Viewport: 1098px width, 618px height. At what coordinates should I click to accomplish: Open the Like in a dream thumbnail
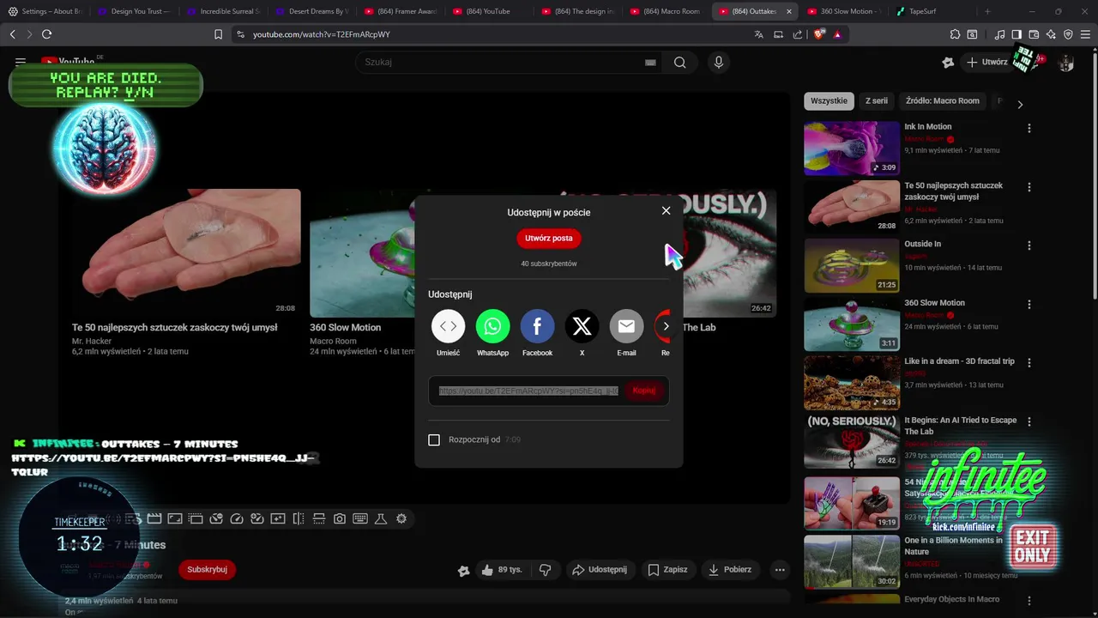click(852, 383)
